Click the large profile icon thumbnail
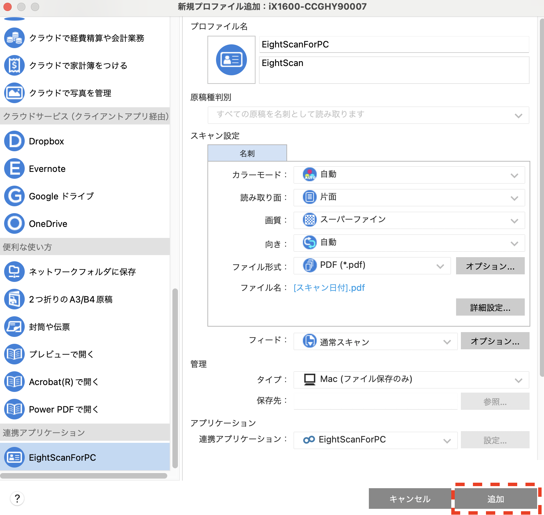The height and width of the screenshot is (515, 544). [231, 60]
